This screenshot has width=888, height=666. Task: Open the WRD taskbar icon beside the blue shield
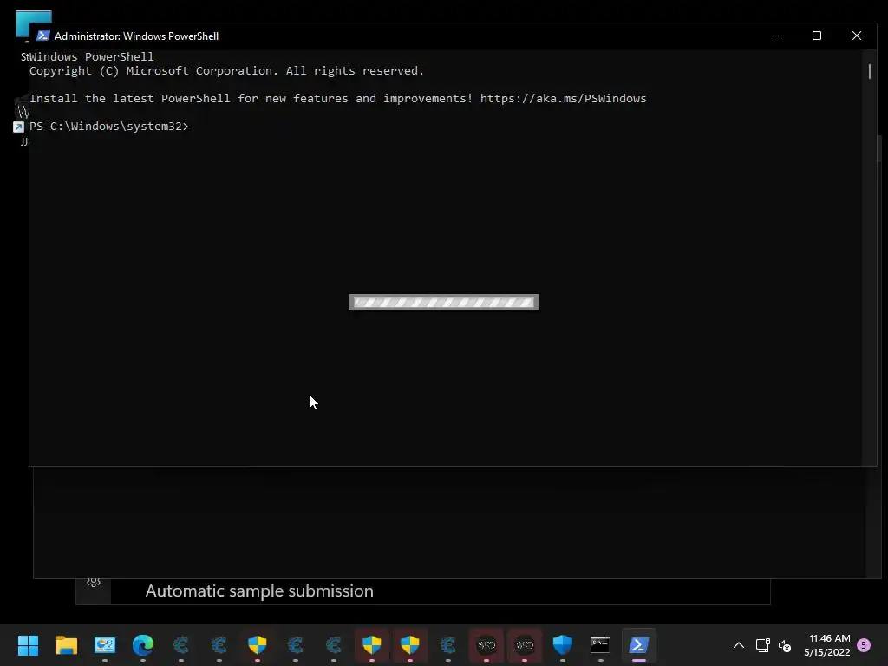tap(525, 644)
